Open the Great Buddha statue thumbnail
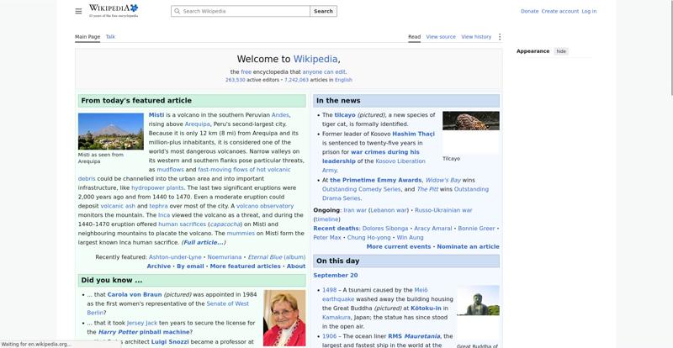The height and width of the screenshot is (348, 673). (478, 301)
